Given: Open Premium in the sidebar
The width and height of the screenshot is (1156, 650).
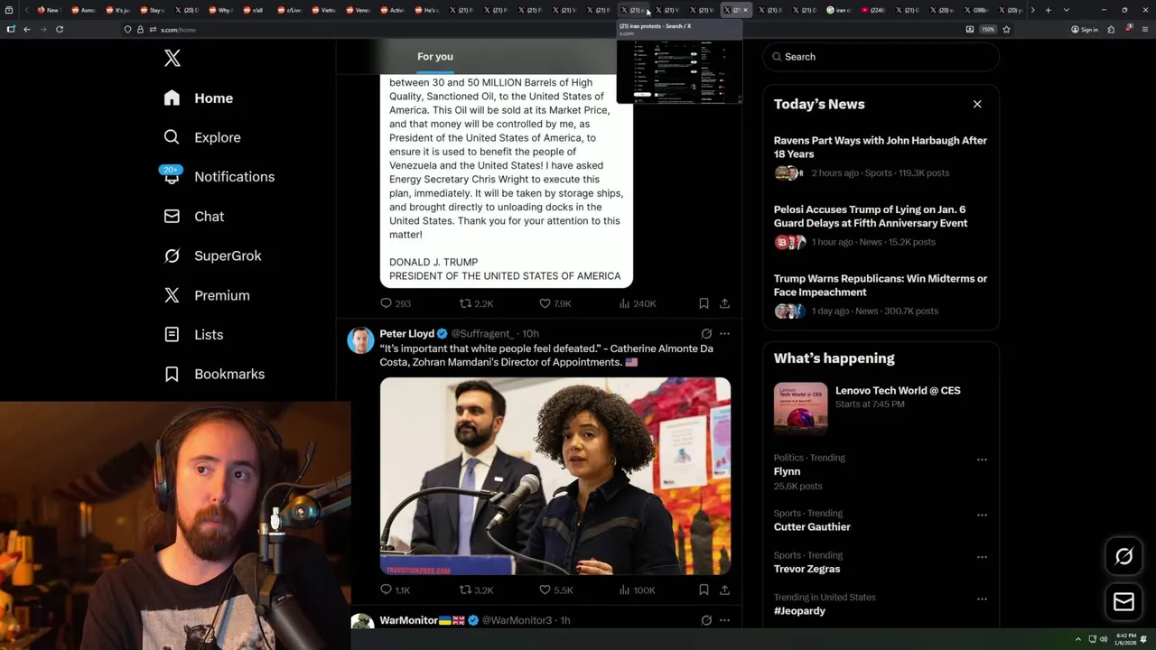Looking at the screenshot, I should pos(207,295).
